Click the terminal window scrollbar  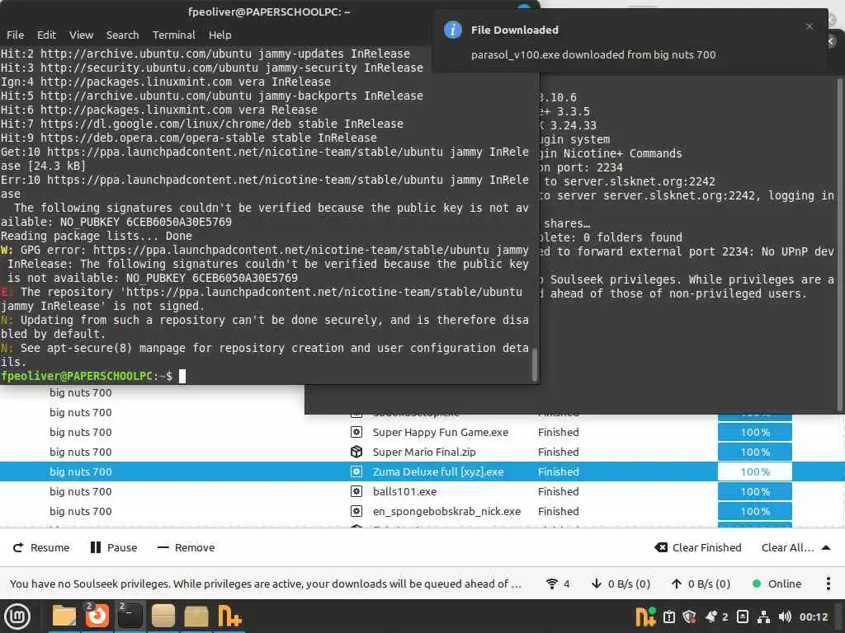535,363
